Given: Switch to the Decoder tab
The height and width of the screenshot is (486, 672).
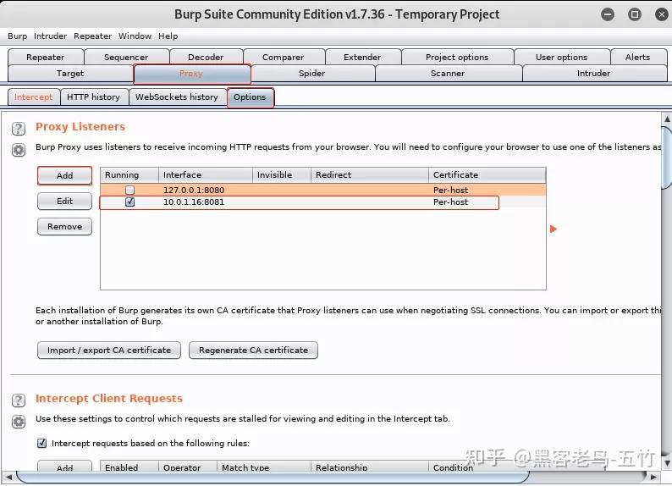Looking at the screenshot, I should click(x=206, y=57).
